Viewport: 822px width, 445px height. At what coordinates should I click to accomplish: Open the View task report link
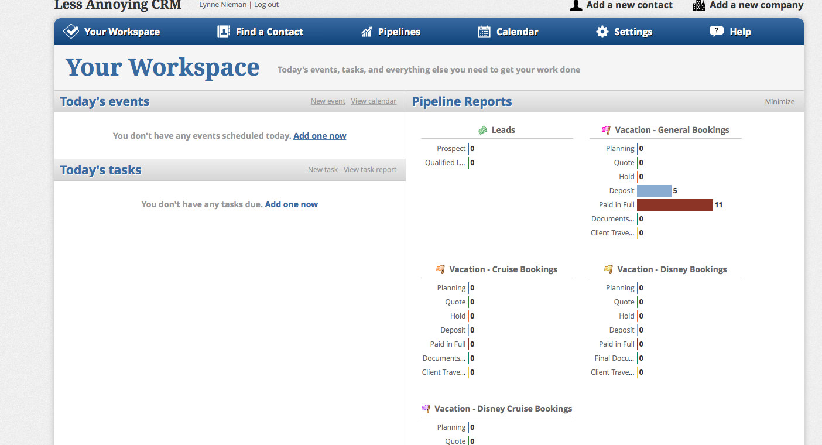click(369, 169)
